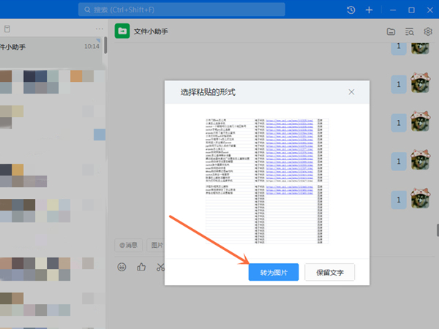Click the 图片 tab
The image size is (439, 329).
pos(156,245)
